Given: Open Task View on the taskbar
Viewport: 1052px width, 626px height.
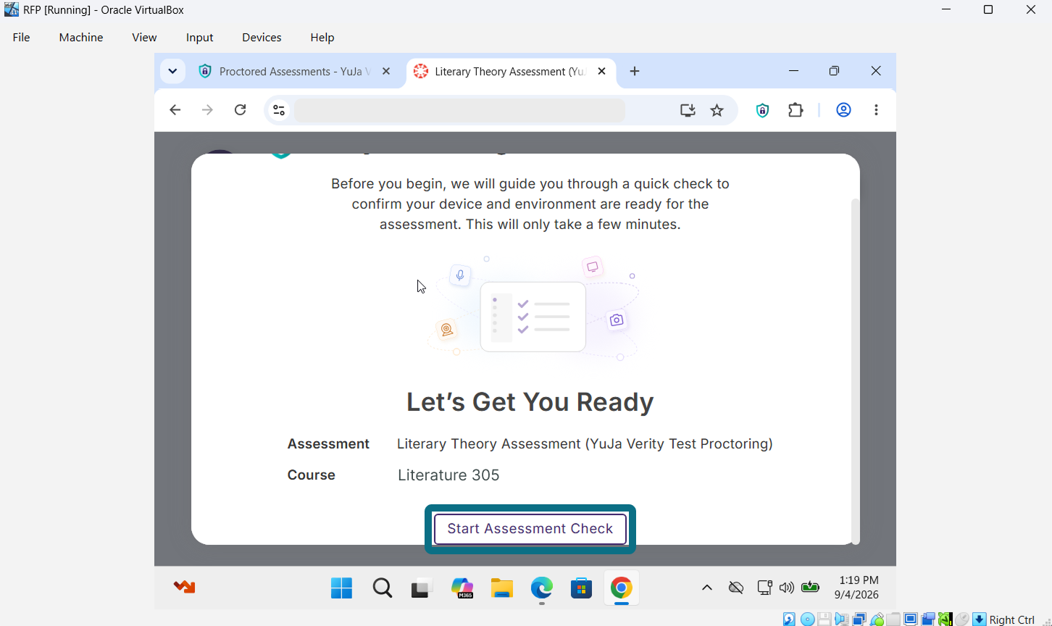Looking at the screenshot, I should coord(422,588).
